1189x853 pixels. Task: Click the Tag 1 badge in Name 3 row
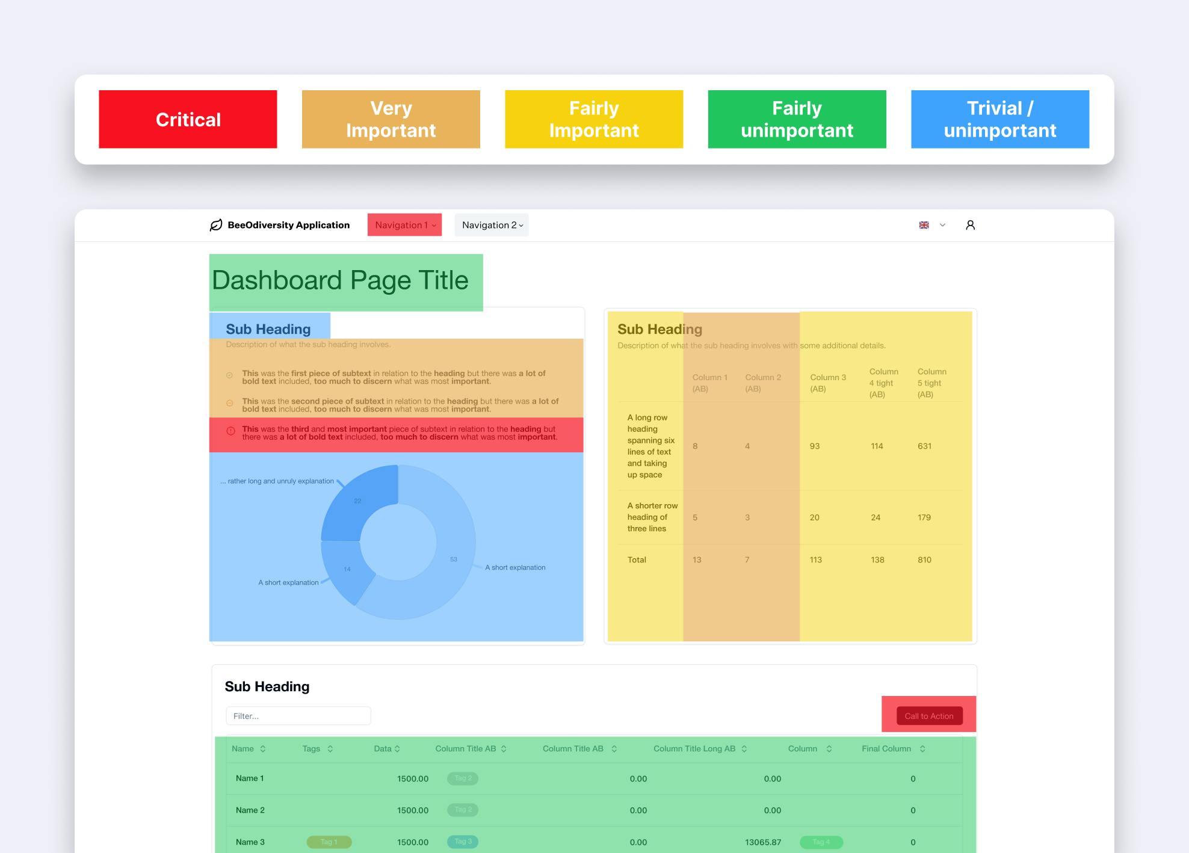(x=329, y=842)
